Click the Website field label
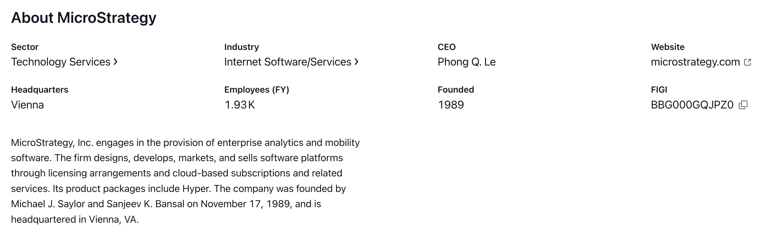This screenshot has height=234, width=763. (x=668, y=47)
